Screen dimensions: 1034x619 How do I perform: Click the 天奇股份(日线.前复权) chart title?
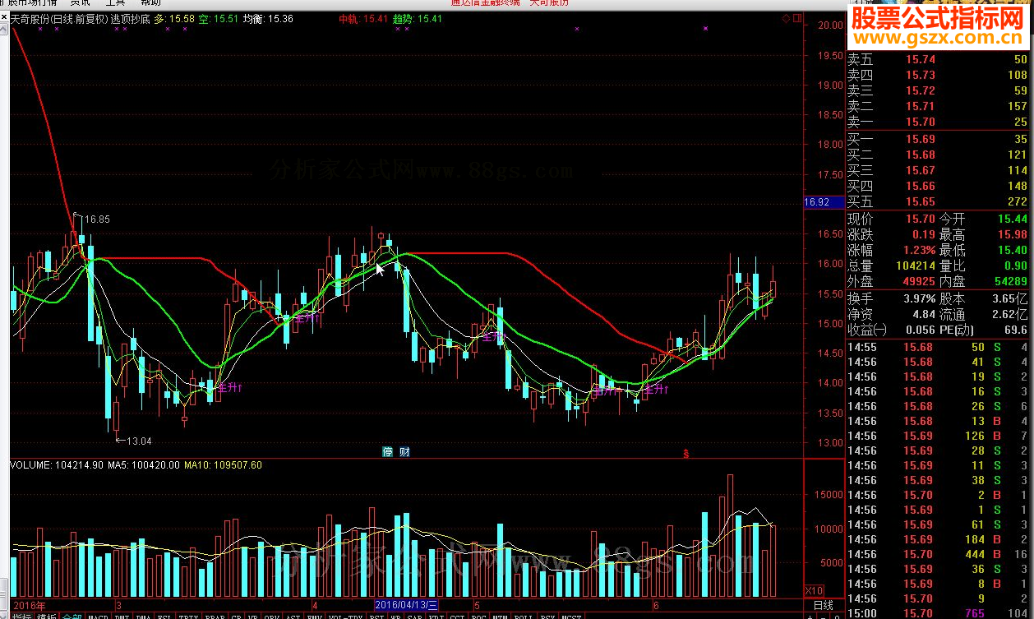tap(58, 18)
